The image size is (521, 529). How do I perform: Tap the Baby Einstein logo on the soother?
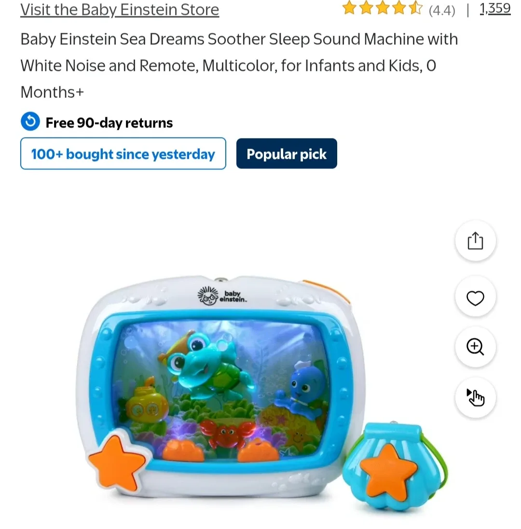coord(222,296)
